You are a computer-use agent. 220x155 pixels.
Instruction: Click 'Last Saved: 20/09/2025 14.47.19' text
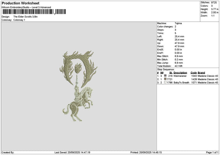(x=72, y=152)
